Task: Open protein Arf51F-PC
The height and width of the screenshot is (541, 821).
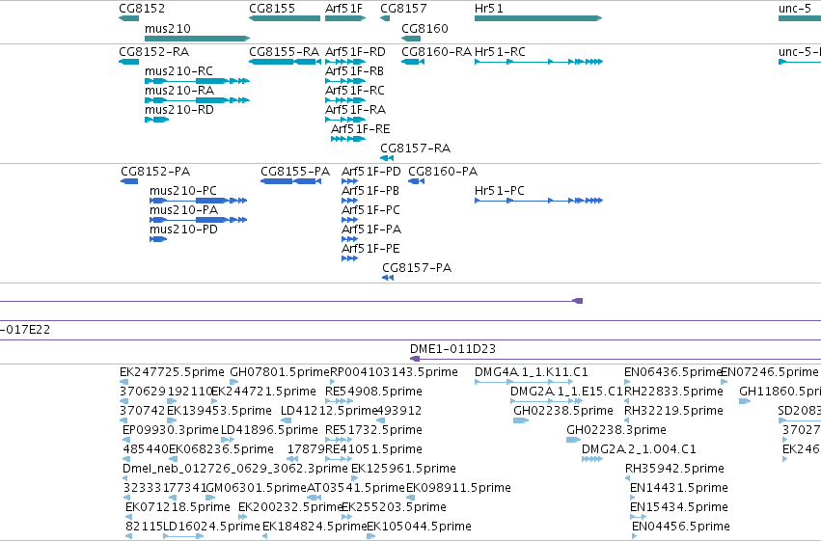Action: pyautogui.click(x=370, y=210)
